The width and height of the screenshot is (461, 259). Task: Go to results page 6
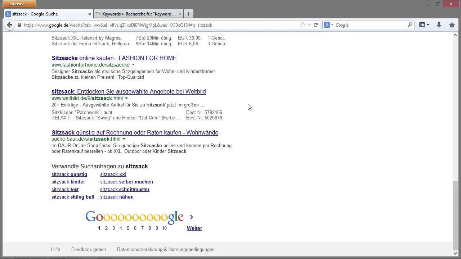[135, 228]
